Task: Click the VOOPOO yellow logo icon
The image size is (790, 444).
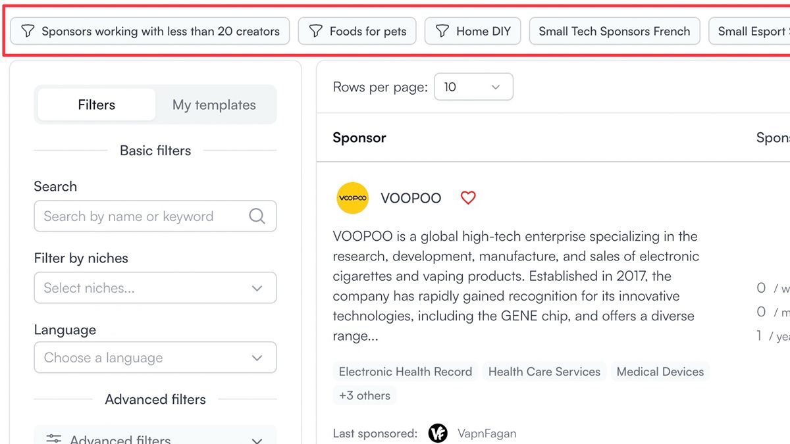Action: click(x=352, y=197)
